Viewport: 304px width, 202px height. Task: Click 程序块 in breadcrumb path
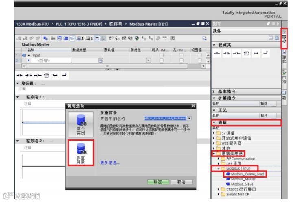(116, 24)
